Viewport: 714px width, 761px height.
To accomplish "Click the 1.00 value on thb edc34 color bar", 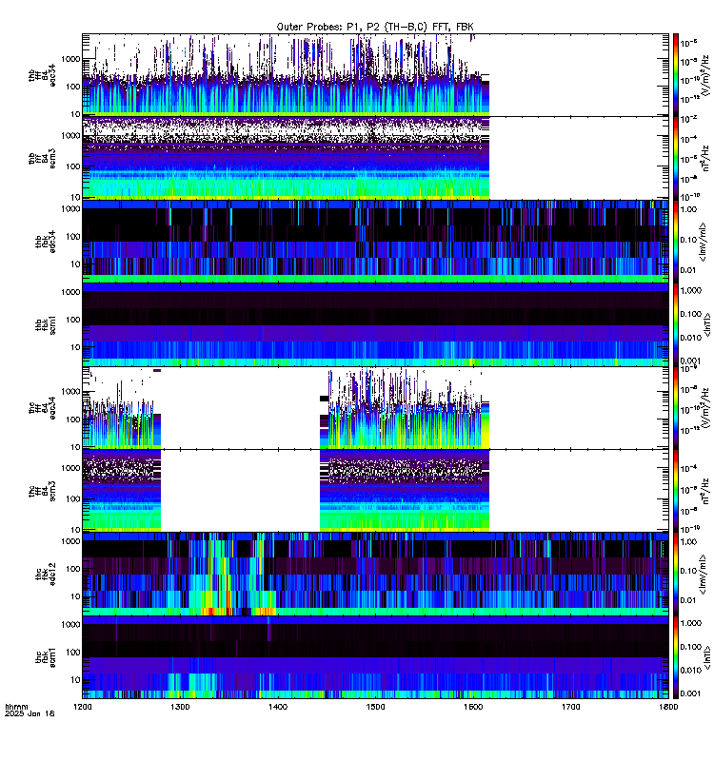I will tap(688, 209).
